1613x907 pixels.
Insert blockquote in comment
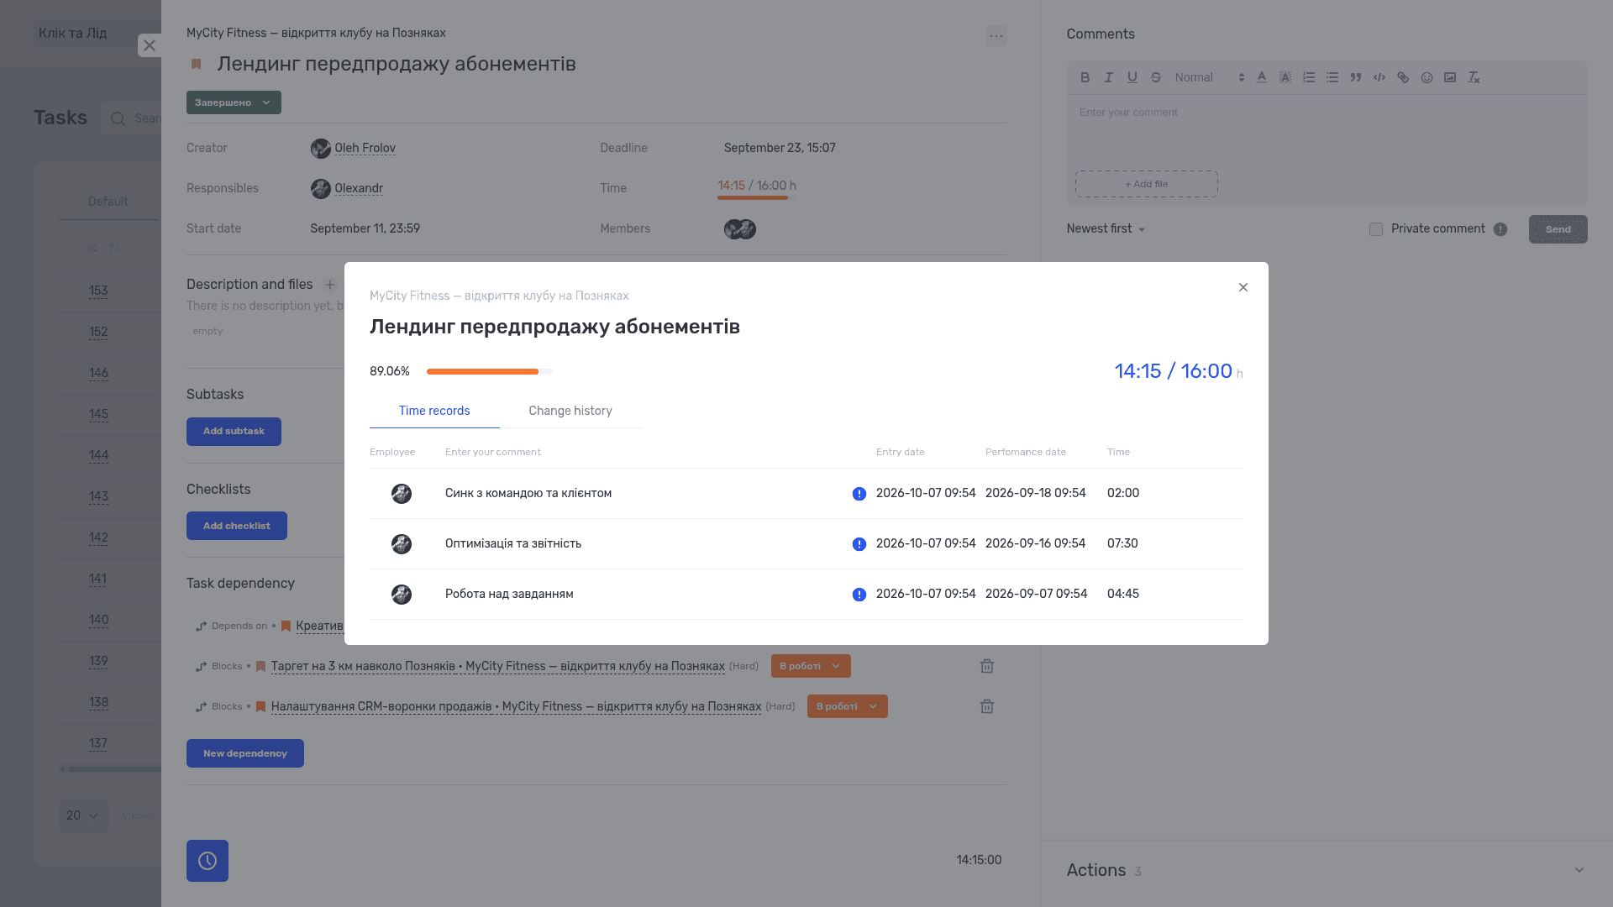click(x=1355, y=77)
